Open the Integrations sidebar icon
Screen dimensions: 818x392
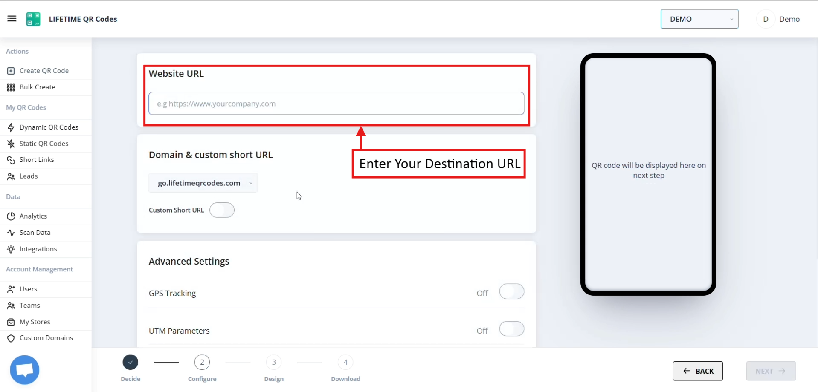[11, 249]
